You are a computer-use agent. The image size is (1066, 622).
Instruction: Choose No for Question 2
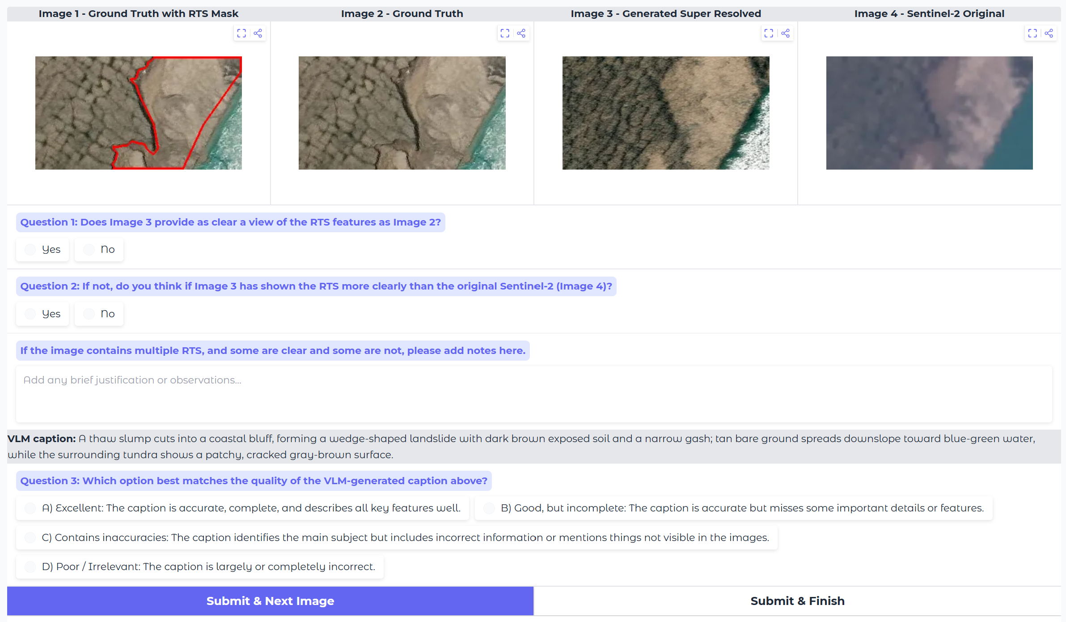pyautogui.click(x=89, y=314)
